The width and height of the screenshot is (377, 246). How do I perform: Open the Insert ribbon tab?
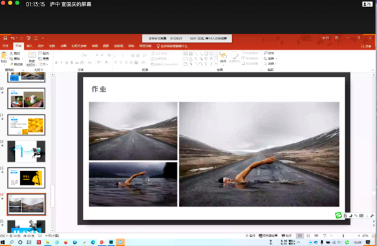(29, 46)
